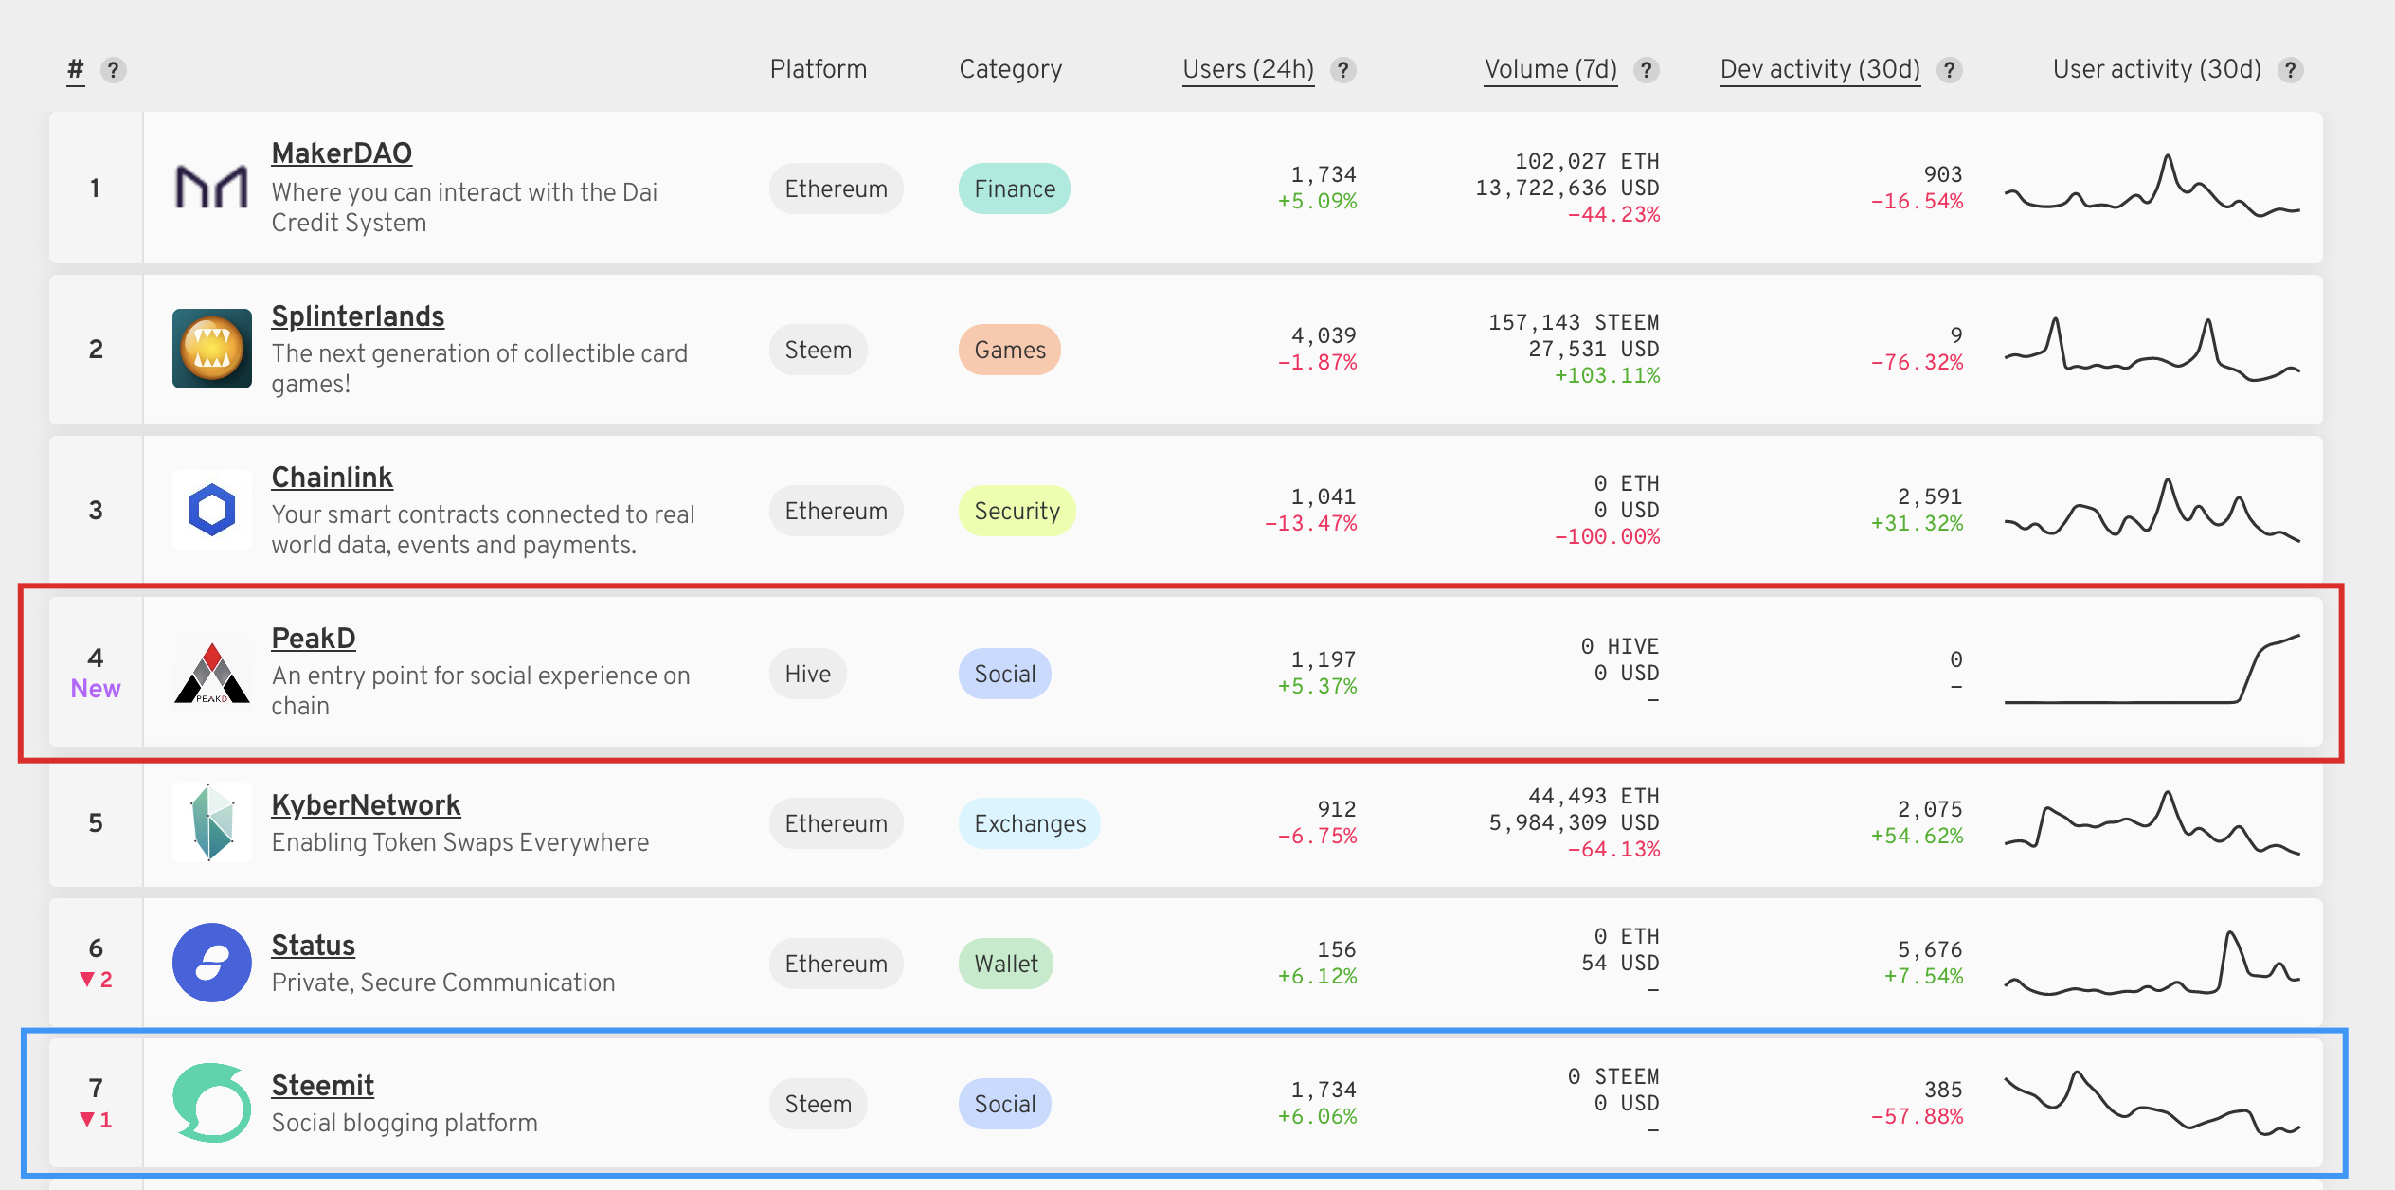Click the Steemit green logo

tap(212, 1103)
